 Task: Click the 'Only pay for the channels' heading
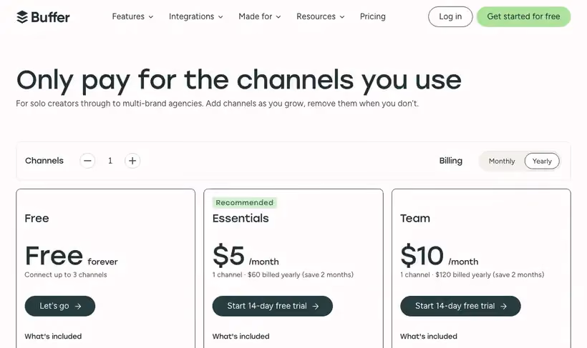[x=239, y=80]
